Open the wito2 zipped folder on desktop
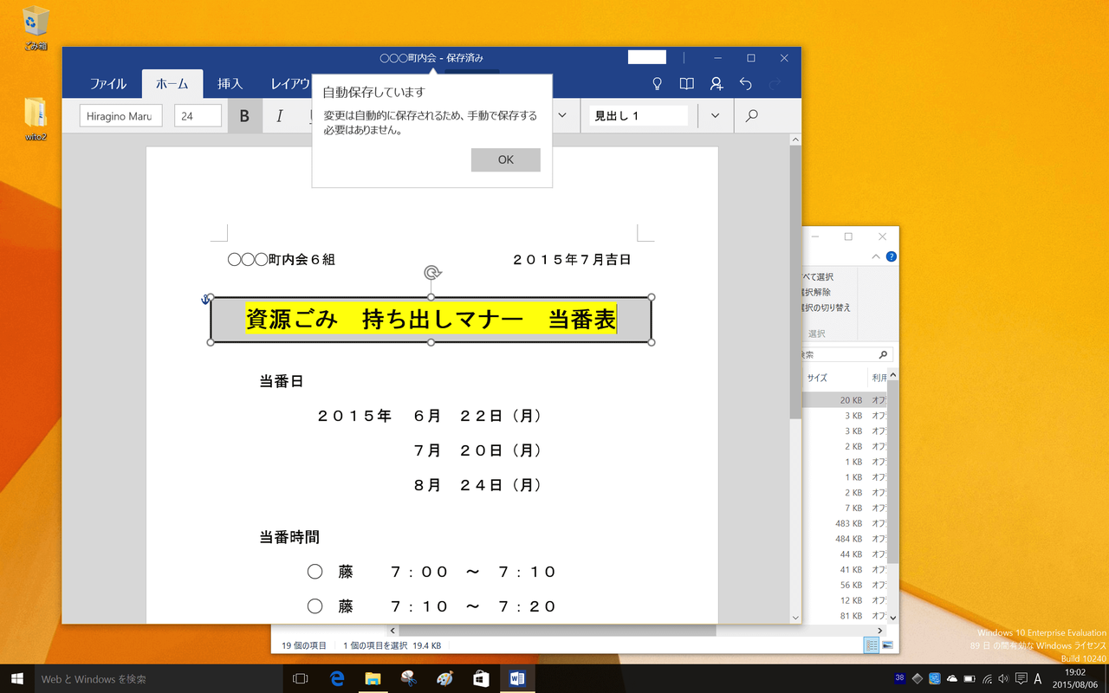The height and width of the screenshot is (693, 1109). [x=36, y=119]
